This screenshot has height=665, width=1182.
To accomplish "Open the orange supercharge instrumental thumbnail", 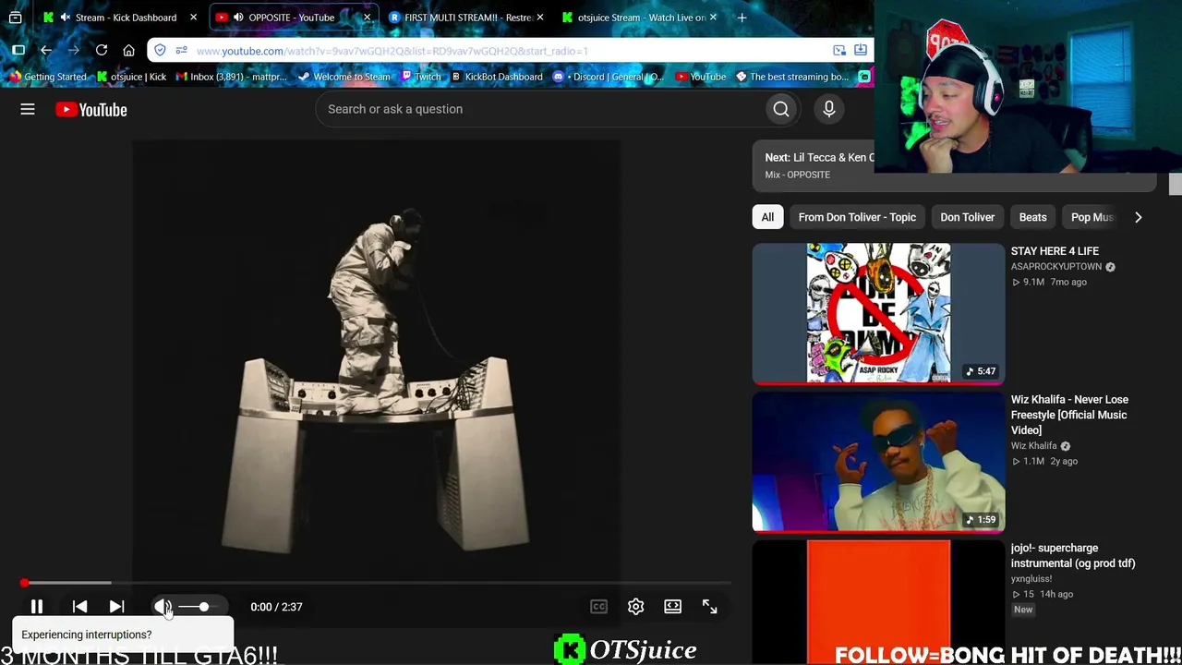I will pos(878,602).
